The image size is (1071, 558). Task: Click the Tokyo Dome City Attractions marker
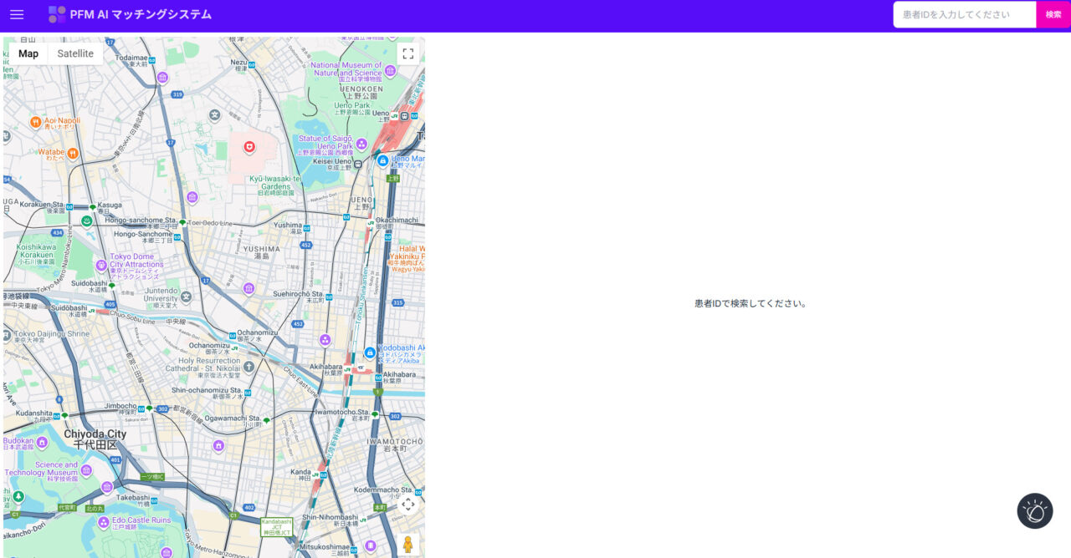coord(101,265)
